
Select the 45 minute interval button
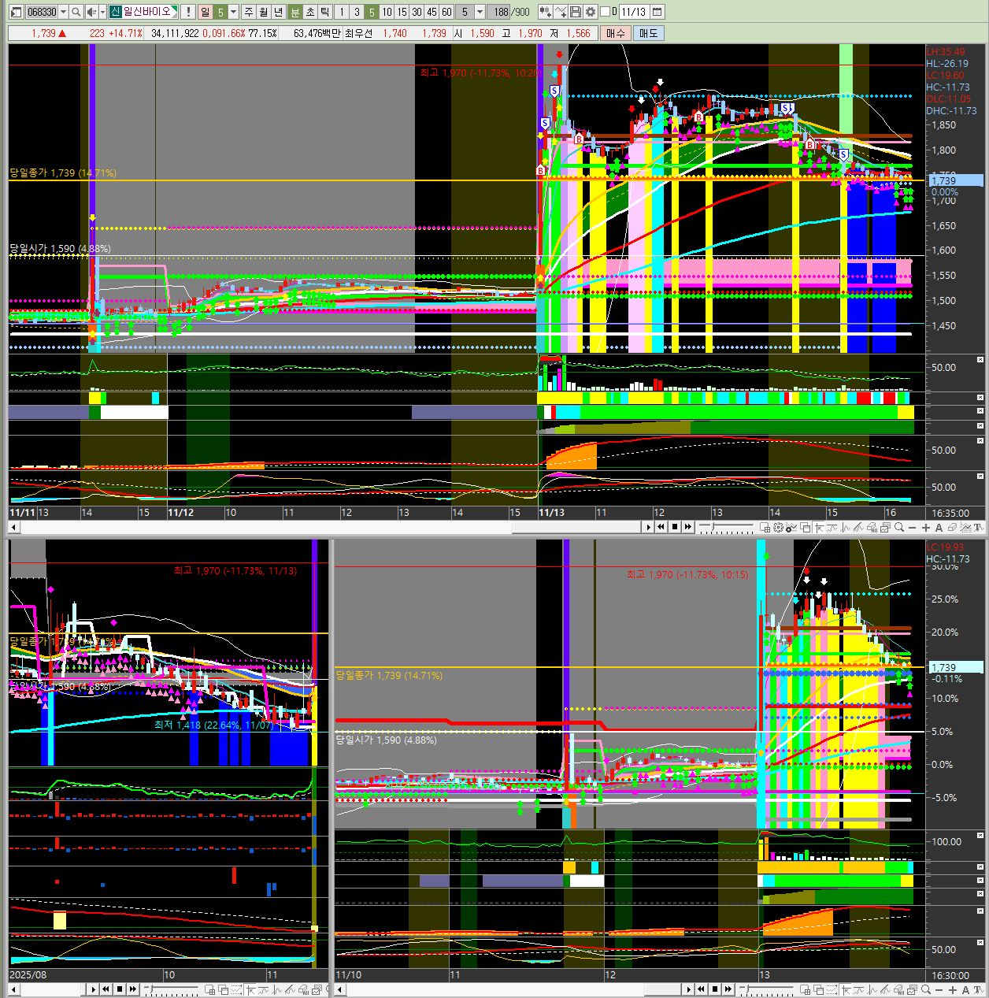pos(432,12)
